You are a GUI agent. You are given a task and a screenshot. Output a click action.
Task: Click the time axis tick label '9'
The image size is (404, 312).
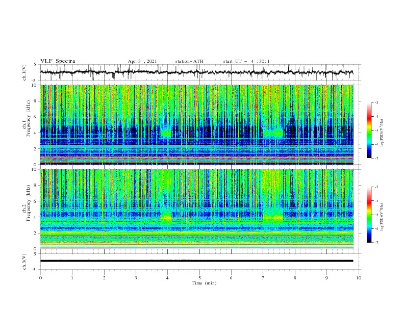tap(326, 278)
